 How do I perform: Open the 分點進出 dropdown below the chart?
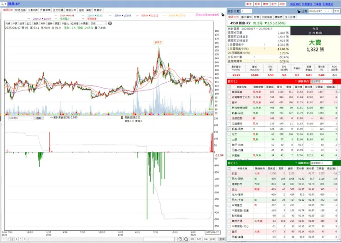(20, 118)
